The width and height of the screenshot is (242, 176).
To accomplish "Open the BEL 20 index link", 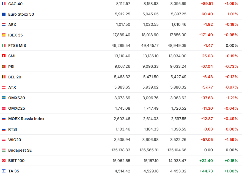I will 15,77.
